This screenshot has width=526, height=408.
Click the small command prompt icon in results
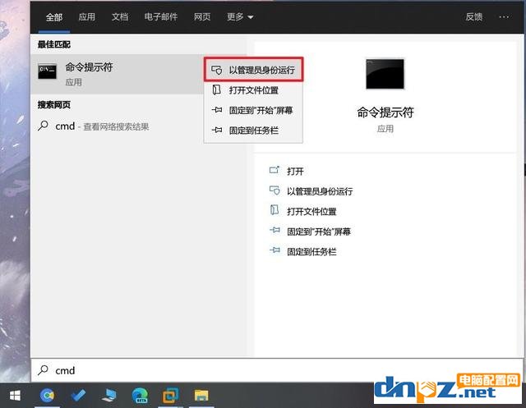pyautogui.click(x=48, y=71)
